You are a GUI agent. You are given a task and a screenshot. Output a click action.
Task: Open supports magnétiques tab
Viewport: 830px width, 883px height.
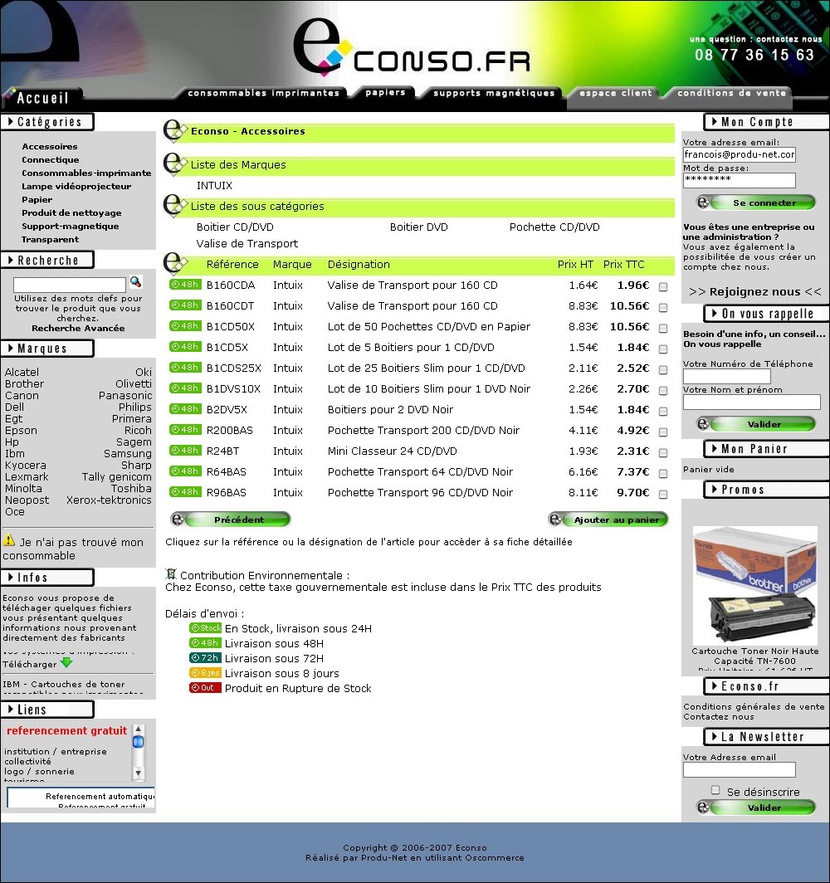(494, 93)
